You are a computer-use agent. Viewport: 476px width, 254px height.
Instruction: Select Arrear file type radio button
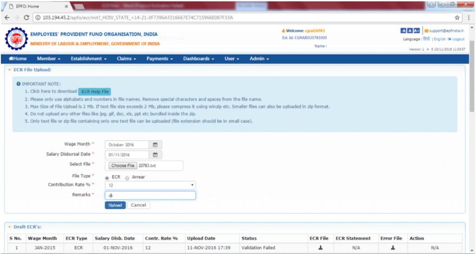tap(127, 177)
